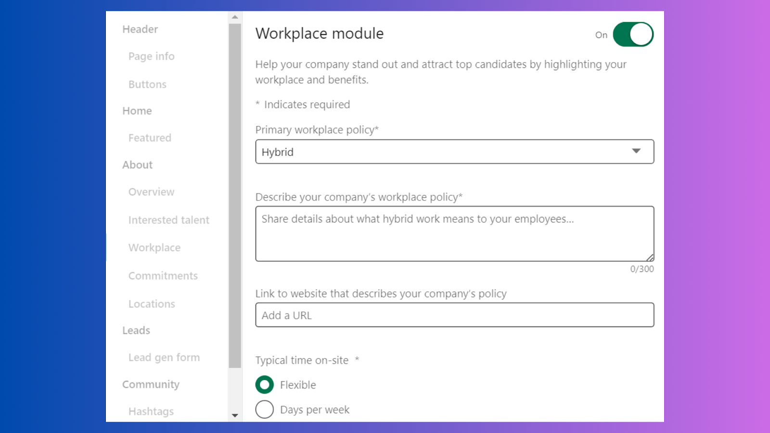Select the Flexible radio option

click(264, 385)
